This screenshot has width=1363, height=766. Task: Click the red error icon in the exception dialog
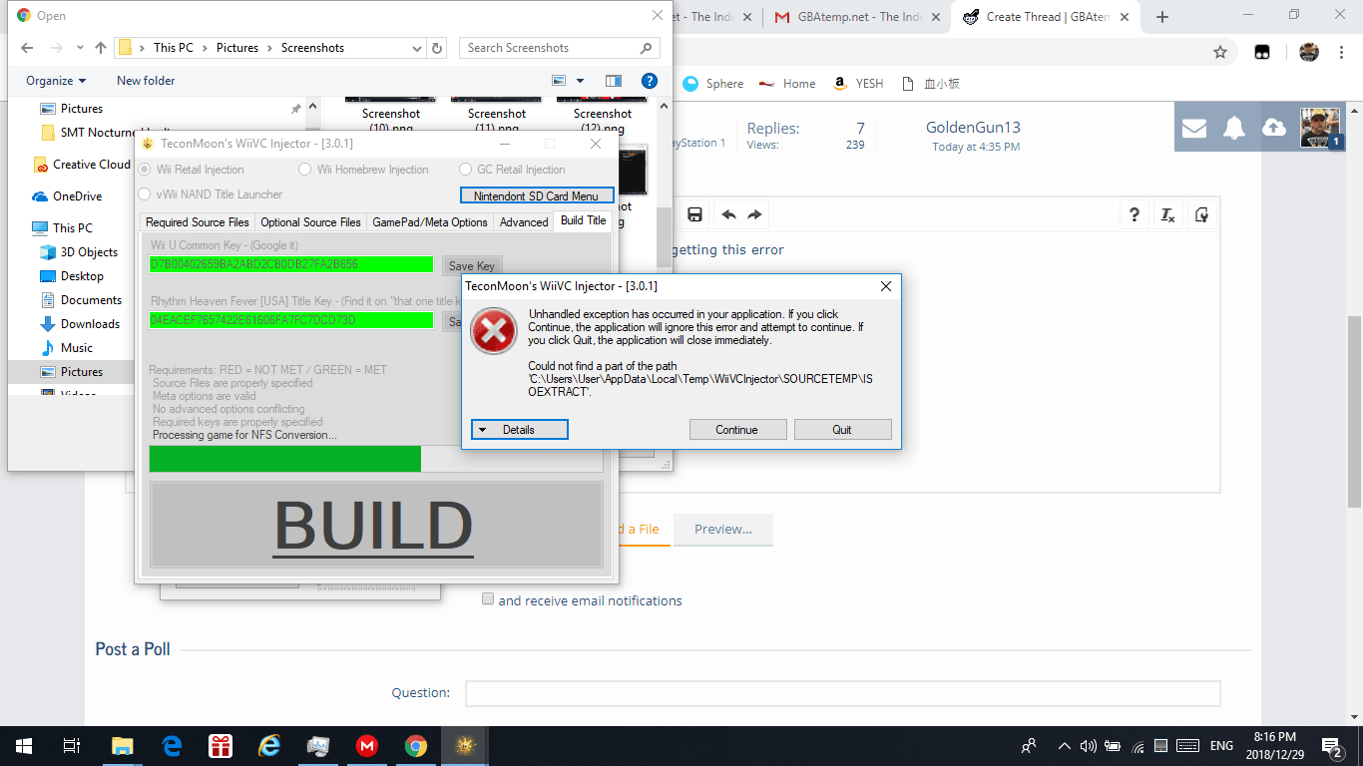(x=494, y=332)
